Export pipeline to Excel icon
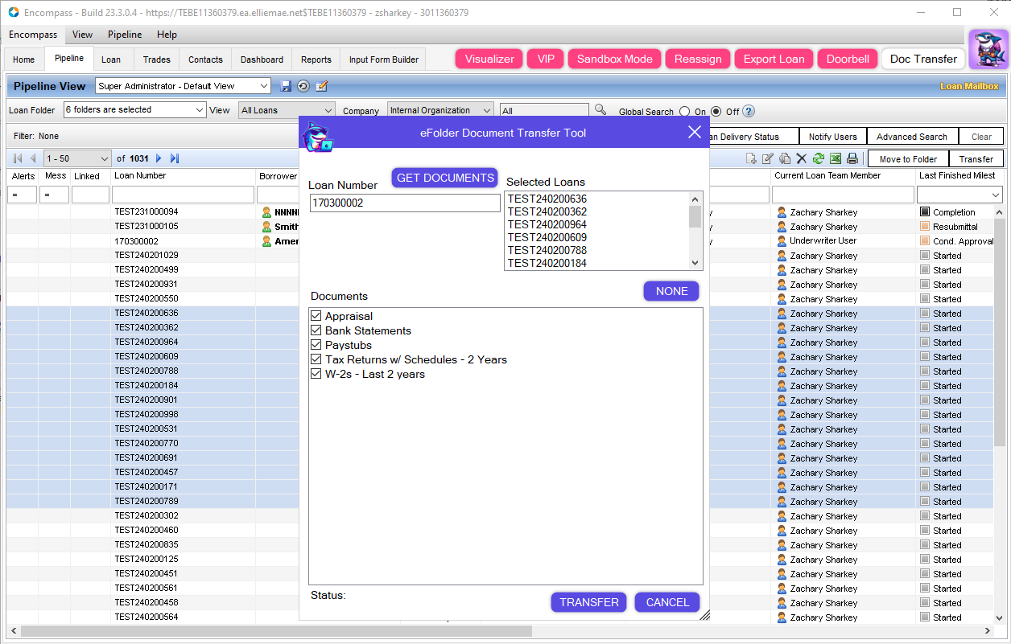The height and width of the screenshot is (644, 1011). [836, 159]
